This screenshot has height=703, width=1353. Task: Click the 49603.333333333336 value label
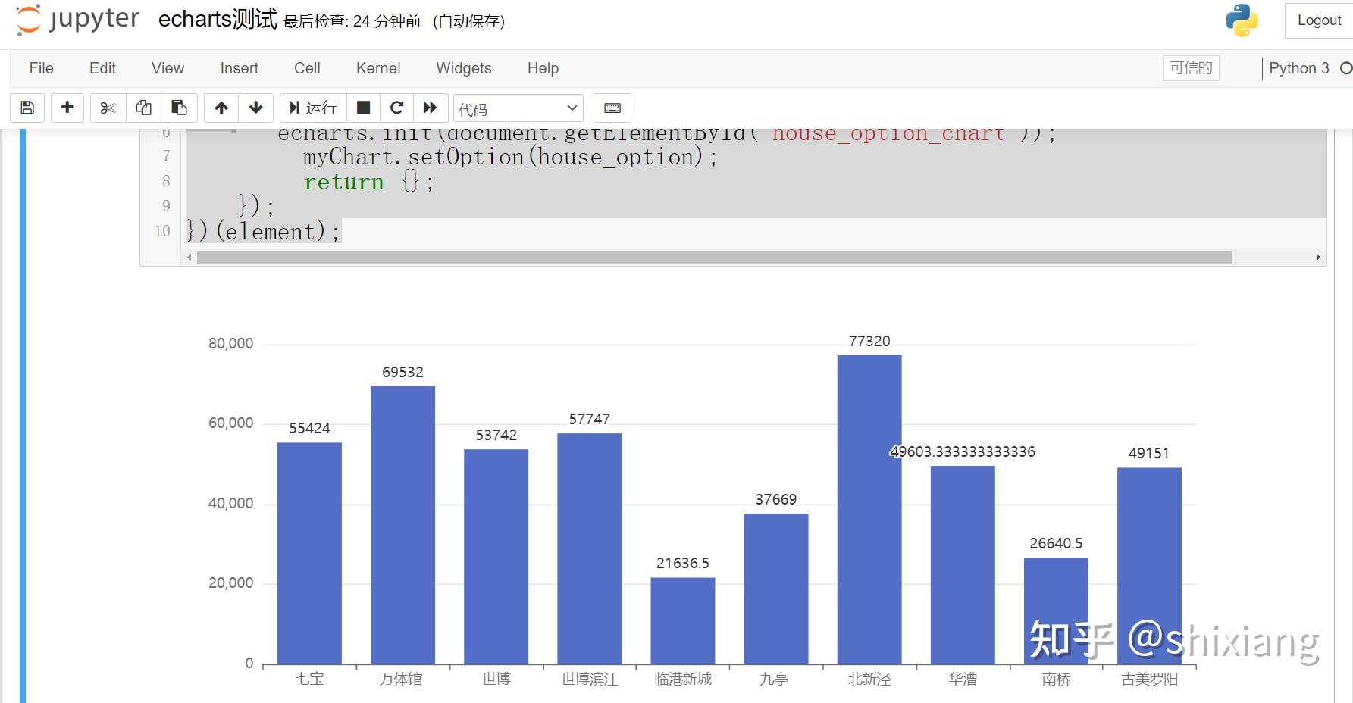click(963, 451)
